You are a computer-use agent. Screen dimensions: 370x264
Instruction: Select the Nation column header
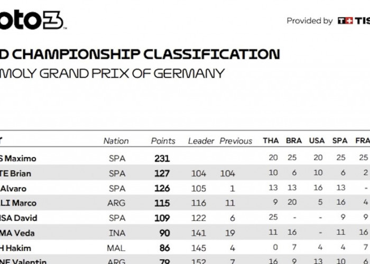click(x=116, y=141)
